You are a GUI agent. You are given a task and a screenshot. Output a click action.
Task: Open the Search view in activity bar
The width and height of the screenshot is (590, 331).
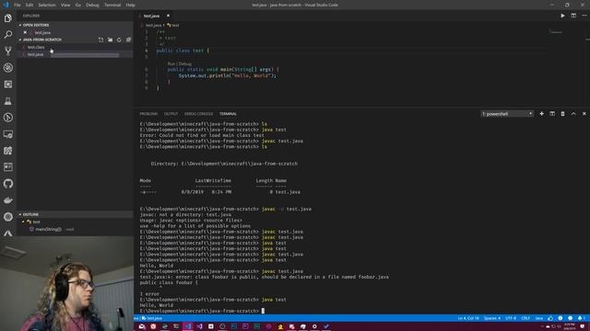point(8,35)
